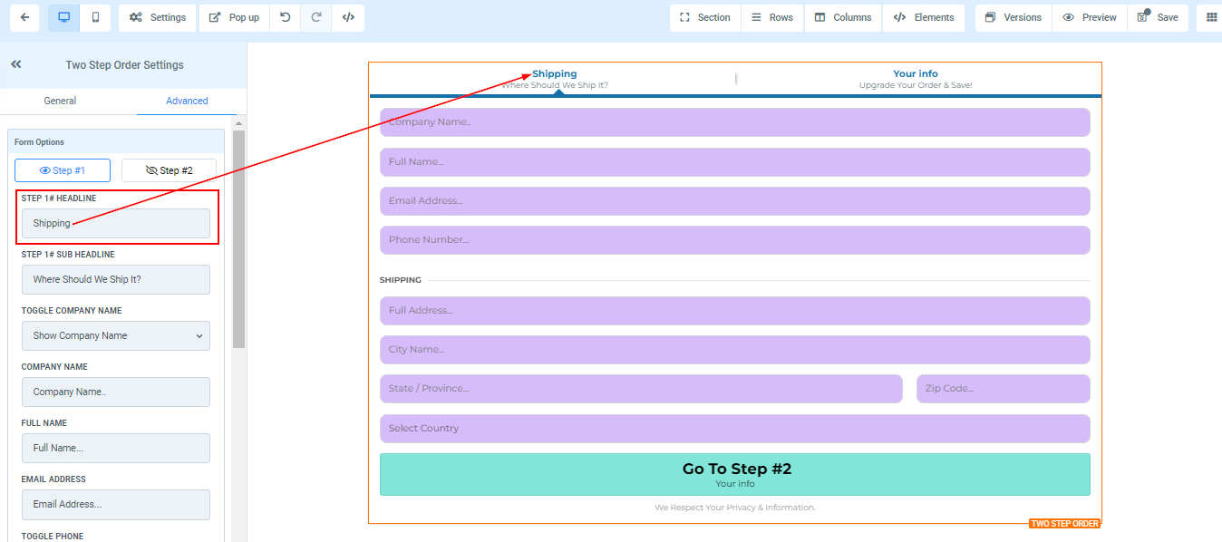Screen dimensions: 1222x542
Task: Click the back arrow icon
Action: click(24, 17)
